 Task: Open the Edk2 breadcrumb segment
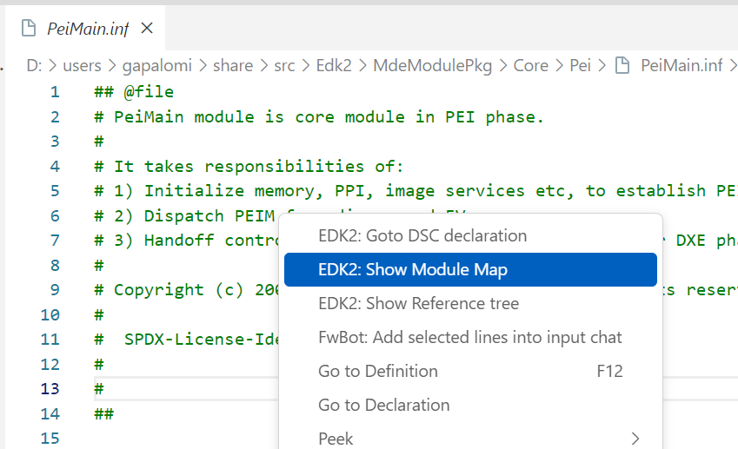coord(334,65)
